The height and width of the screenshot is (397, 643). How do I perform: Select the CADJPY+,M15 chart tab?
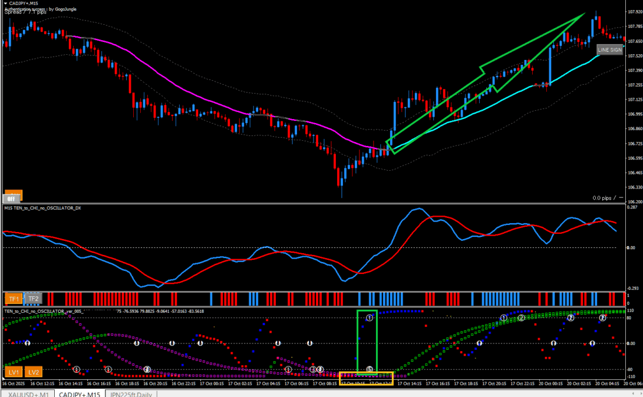click(80, 393)
